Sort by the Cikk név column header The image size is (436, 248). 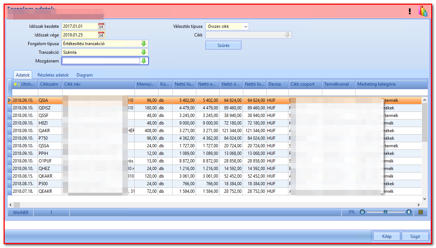[x=99, y=84]
